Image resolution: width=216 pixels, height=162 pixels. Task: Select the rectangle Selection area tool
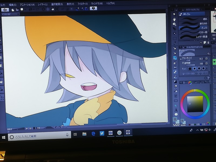point(174,38)
